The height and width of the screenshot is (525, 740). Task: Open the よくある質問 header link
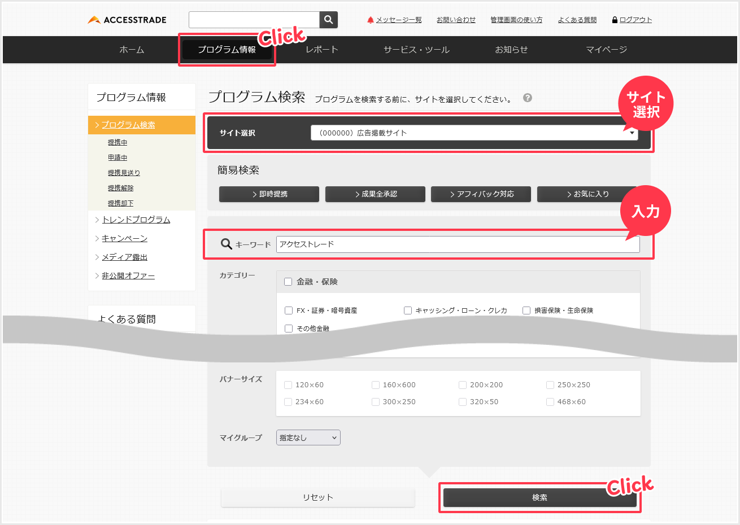577,20
